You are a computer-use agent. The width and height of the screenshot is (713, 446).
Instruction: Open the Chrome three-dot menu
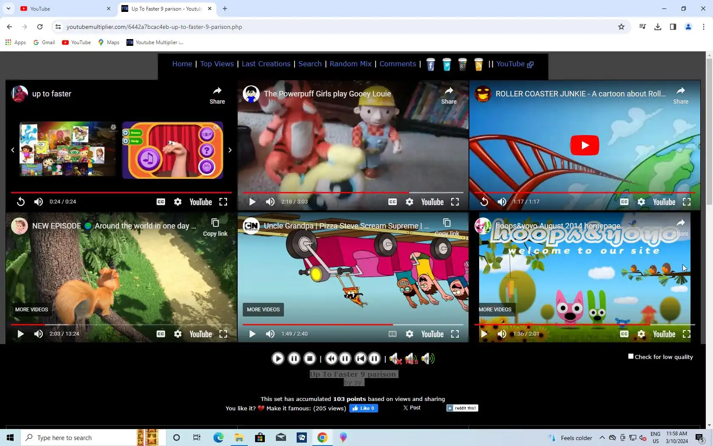point(703,27)
